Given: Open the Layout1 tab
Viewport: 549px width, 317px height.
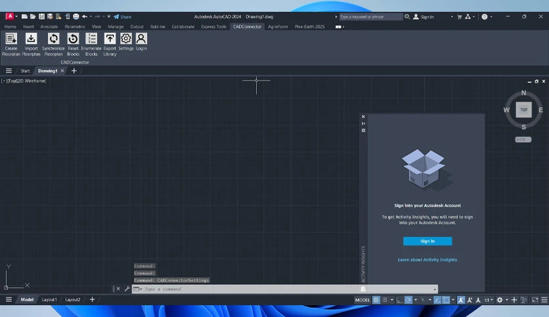Looking at the screenshot, I should coord(49,299).
